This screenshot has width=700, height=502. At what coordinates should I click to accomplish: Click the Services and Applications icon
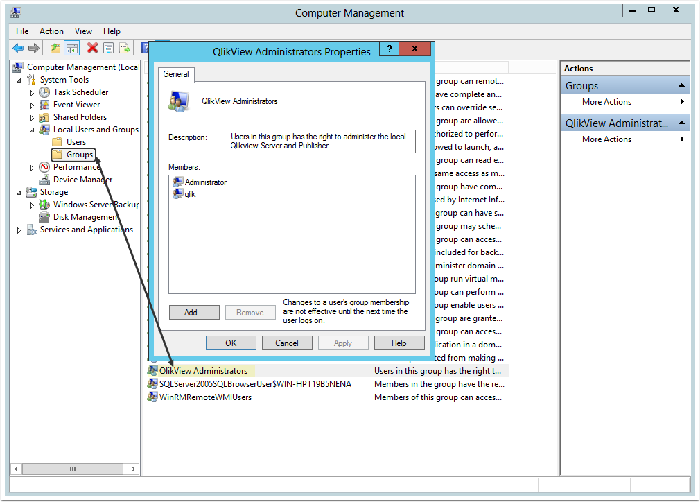pos(30,230)
